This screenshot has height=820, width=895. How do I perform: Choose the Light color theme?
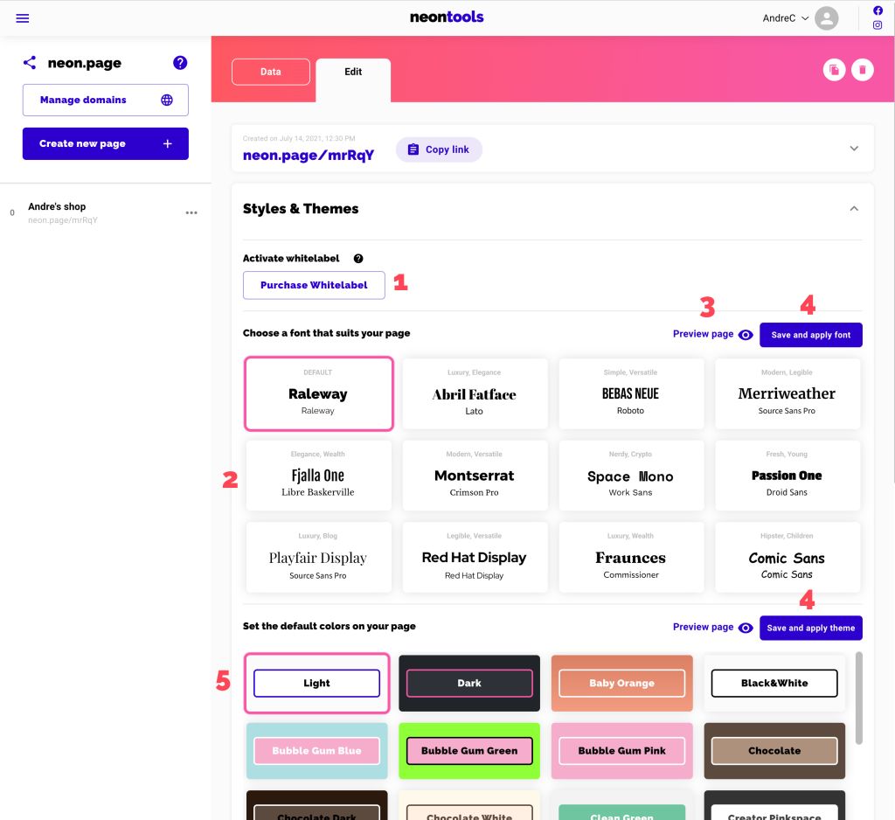tap(316, 683)
